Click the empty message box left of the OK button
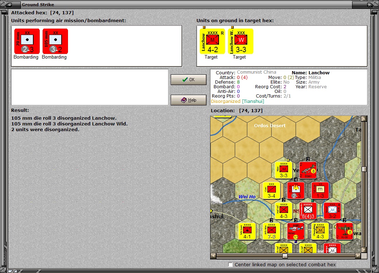 point(90,88)
